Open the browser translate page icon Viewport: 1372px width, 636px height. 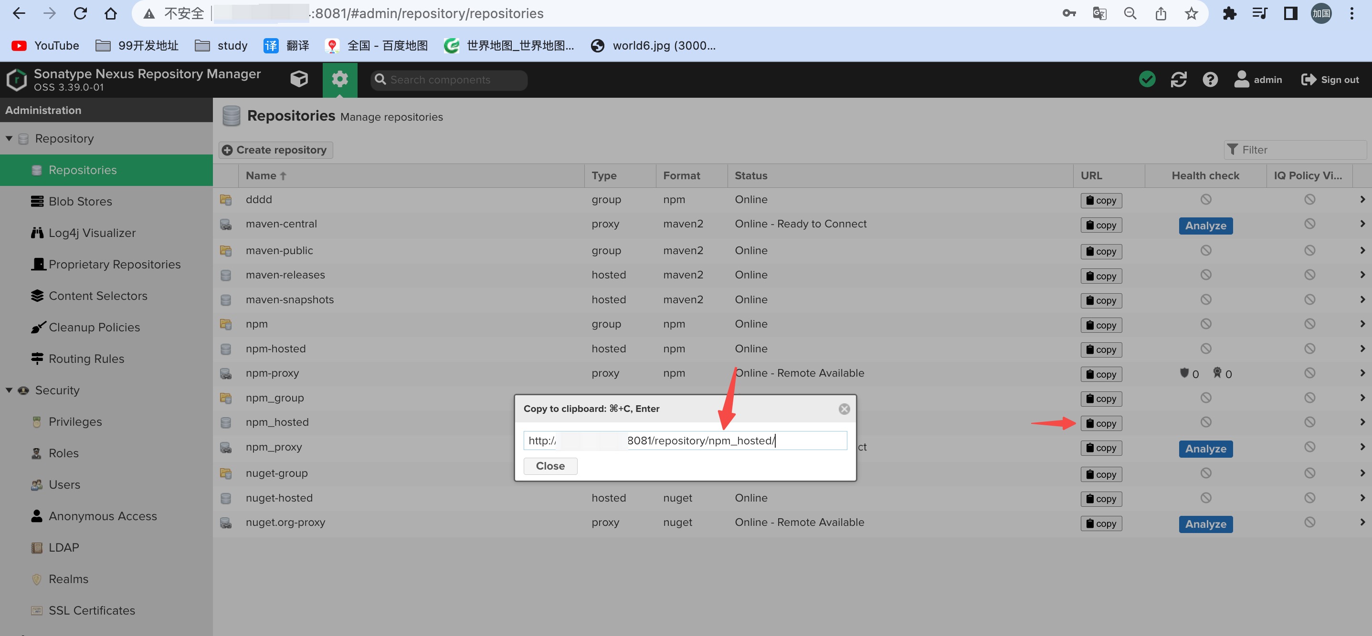coord(1099,13)
